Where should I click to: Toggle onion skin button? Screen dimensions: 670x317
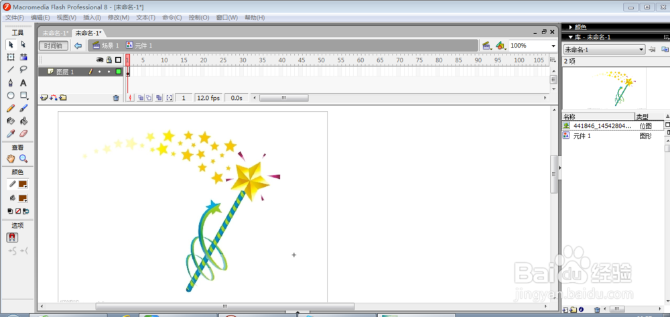point(140,98)
